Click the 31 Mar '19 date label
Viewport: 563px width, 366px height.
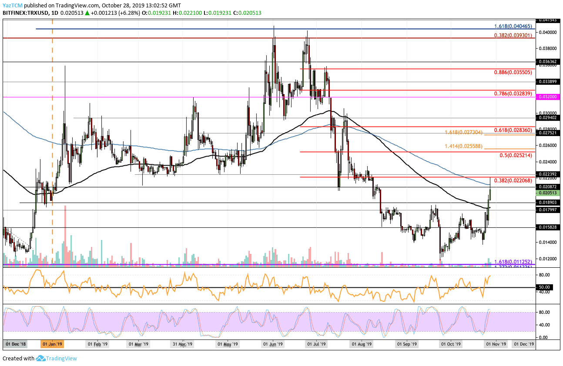tap(183, 344)
